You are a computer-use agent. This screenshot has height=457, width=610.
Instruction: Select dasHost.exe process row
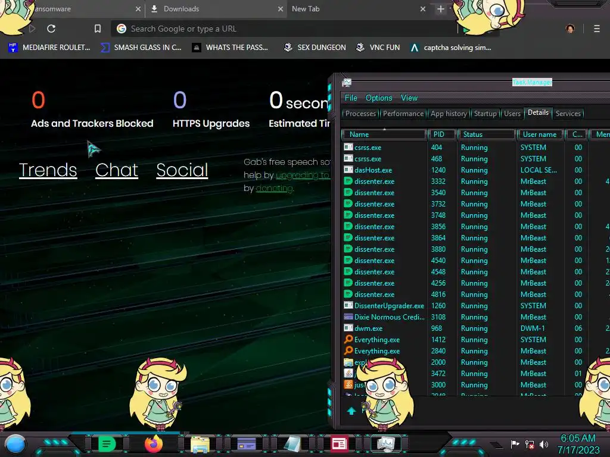pos(475,170)
